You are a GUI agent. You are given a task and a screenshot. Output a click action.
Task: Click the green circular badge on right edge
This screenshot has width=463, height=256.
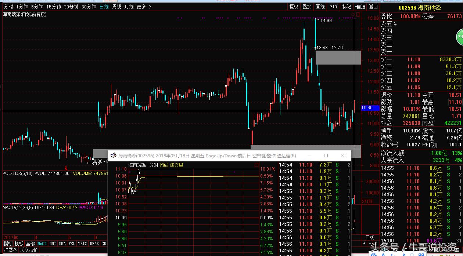(x=459, y=37)
